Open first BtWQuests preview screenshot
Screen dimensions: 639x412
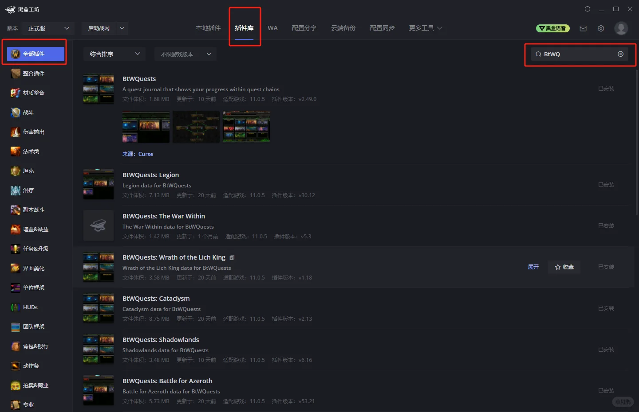(x=146, y=127)
